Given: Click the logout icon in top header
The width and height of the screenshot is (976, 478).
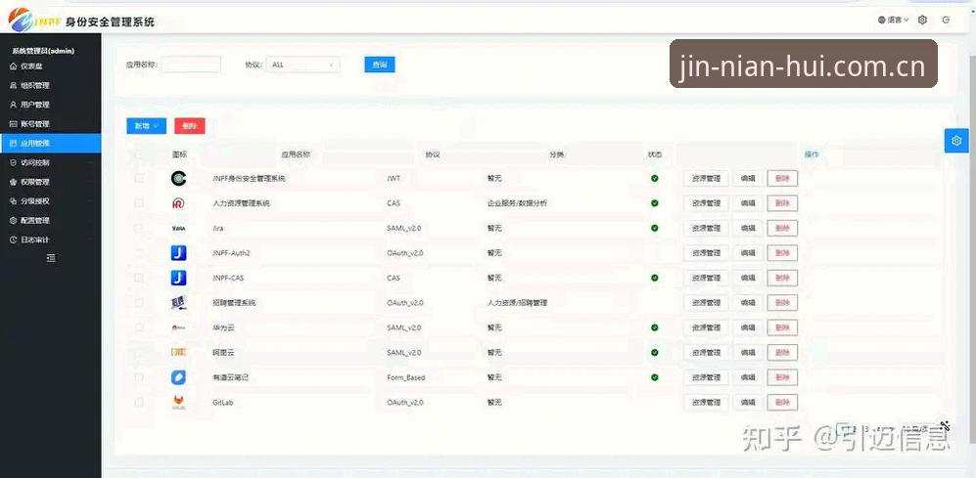Looking at the screenshot, I should click(x=946, y=20).
